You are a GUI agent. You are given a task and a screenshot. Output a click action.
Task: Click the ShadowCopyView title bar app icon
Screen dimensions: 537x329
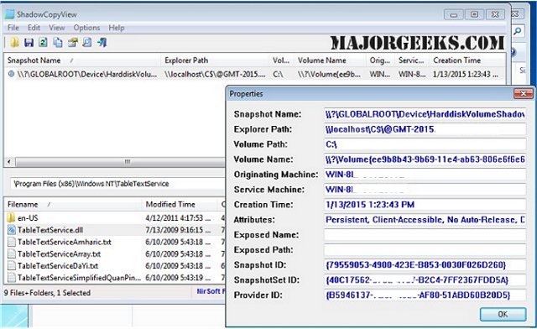coord(9,14)
